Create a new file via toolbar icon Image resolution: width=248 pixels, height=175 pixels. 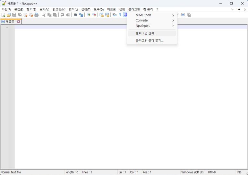pos(3,15)
